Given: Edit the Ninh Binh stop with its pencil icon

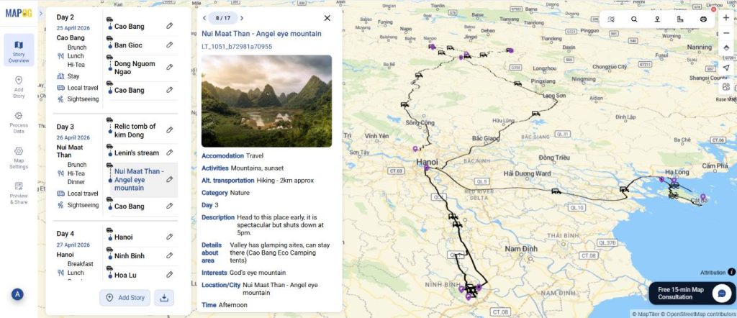Looking at the screenshot, I should point(170,255).
